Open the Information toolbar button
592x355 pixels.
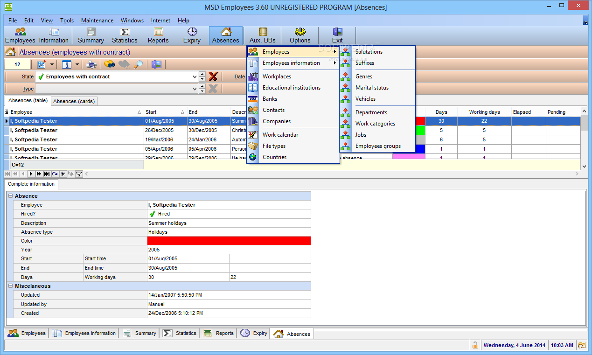click(54, 35)
